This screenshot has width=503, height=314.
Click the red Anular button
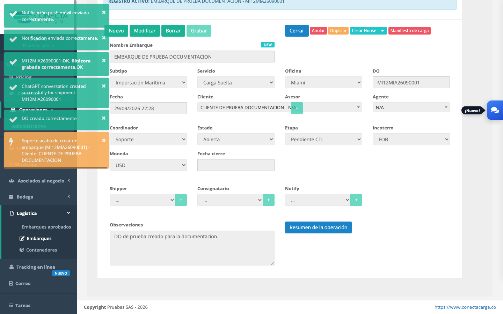(318, 31)
